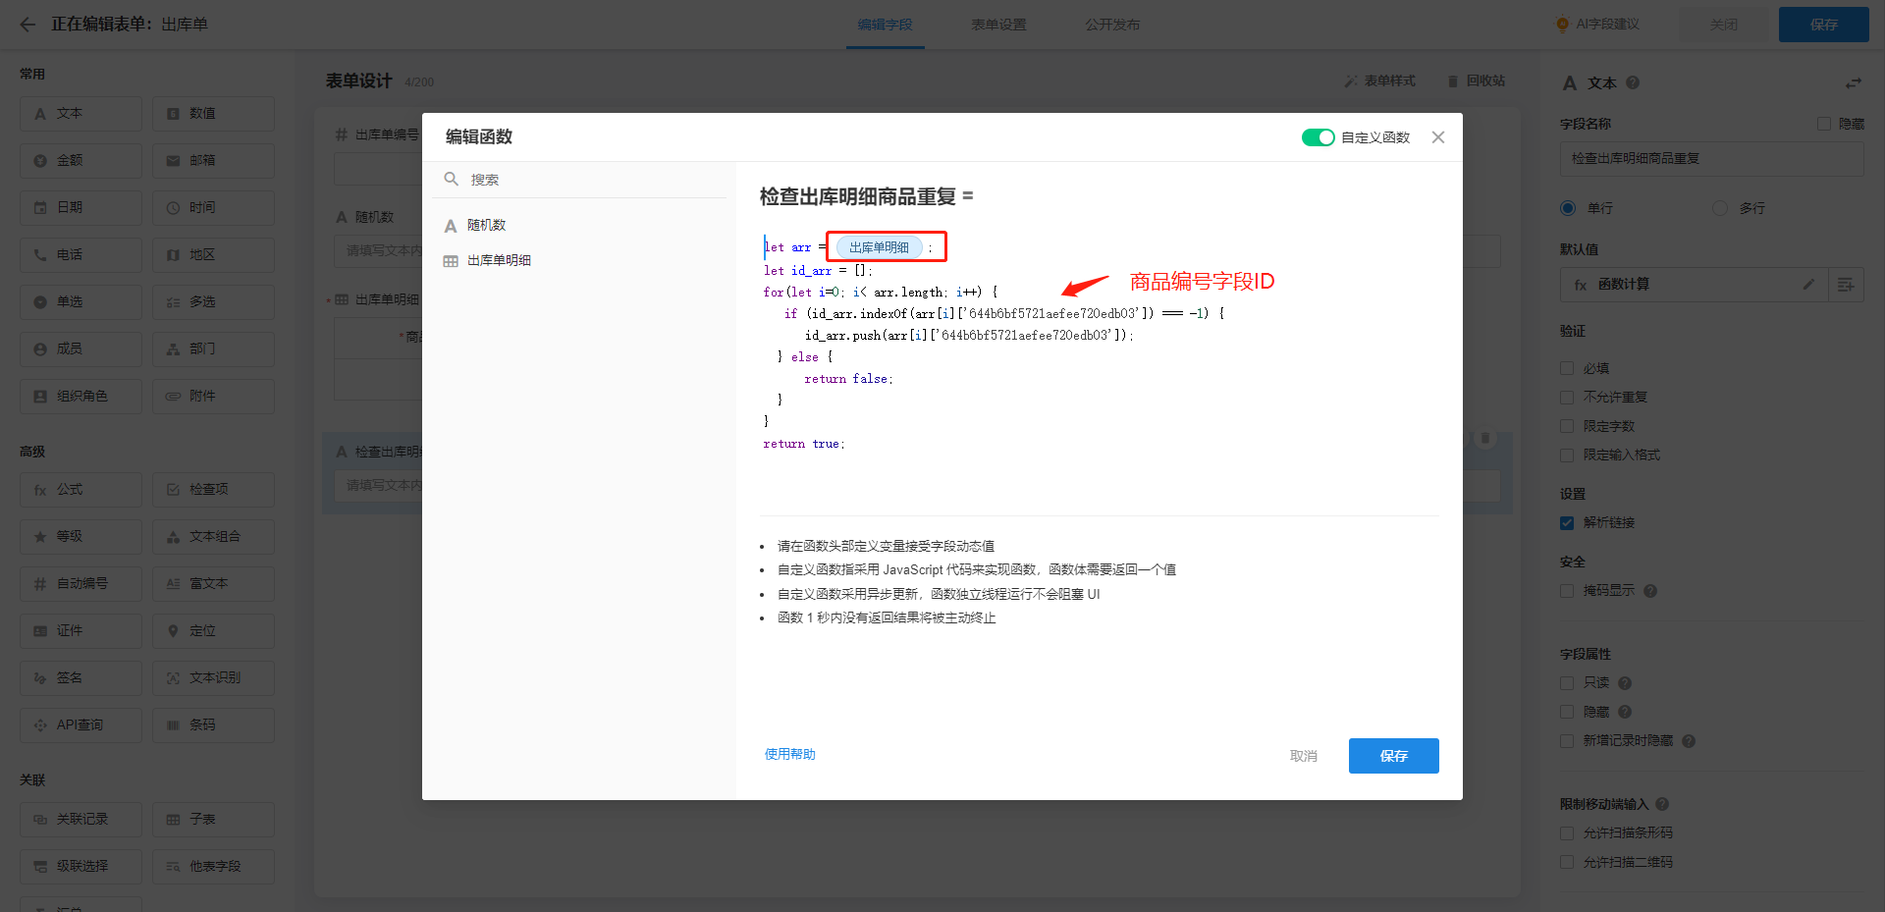
Task: Click the 字段名称 input box
Action: pyautogui.click(x=1711, y=159)
